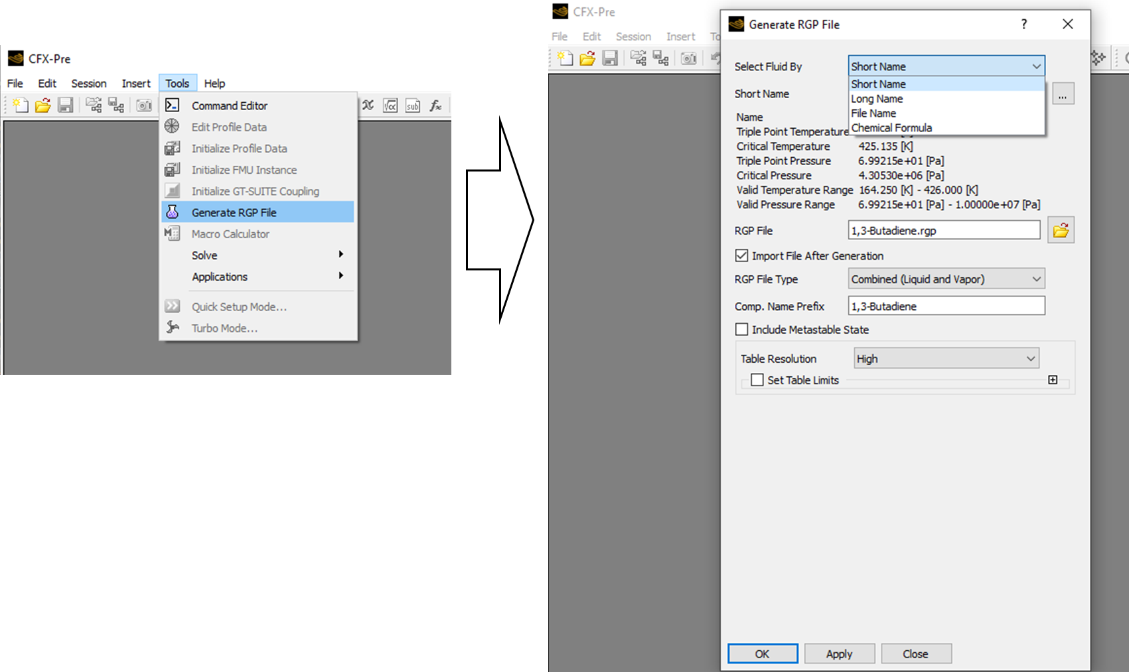Select Chemical Formula from the fluid list

pyautogui.click(x=891, y=127)
